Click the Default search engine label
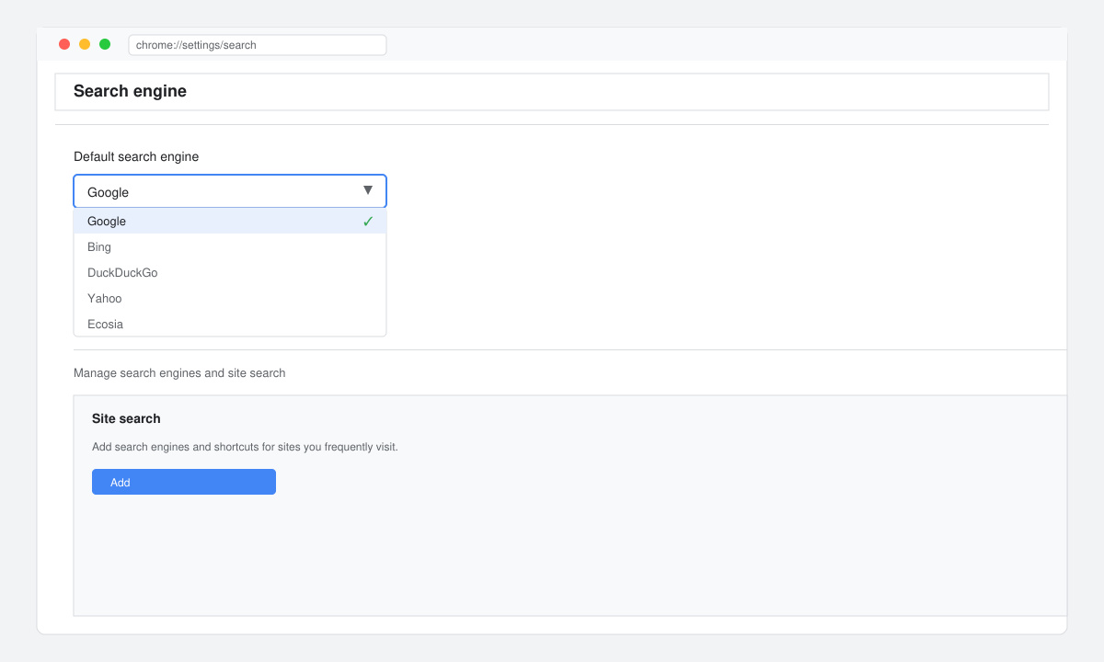This screenshot has width=1104, height=662. pyautogui.click(x=136, y=156)
